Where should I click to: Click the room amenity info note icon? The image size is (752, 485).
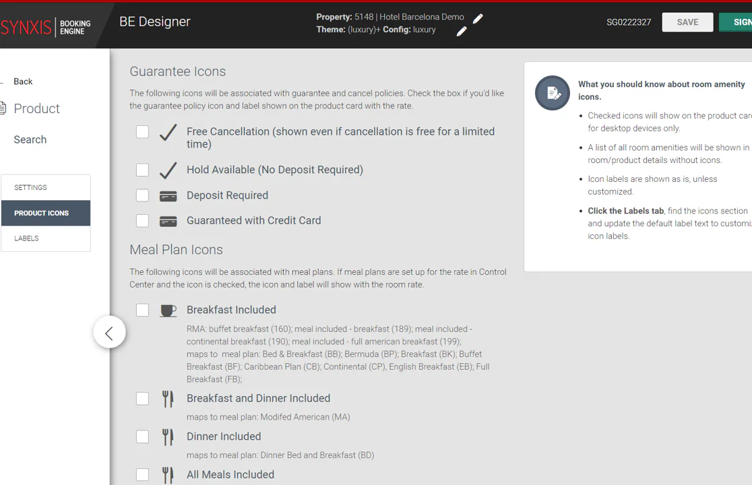[553, 93]
